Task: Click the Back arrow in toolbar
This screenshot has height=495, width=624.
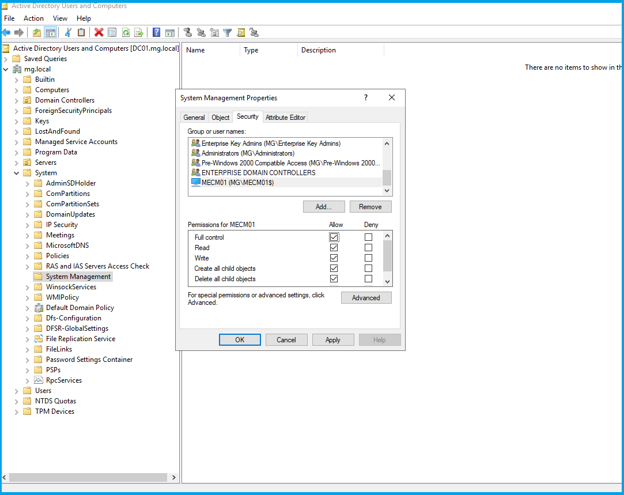Action: click(6, 33)
